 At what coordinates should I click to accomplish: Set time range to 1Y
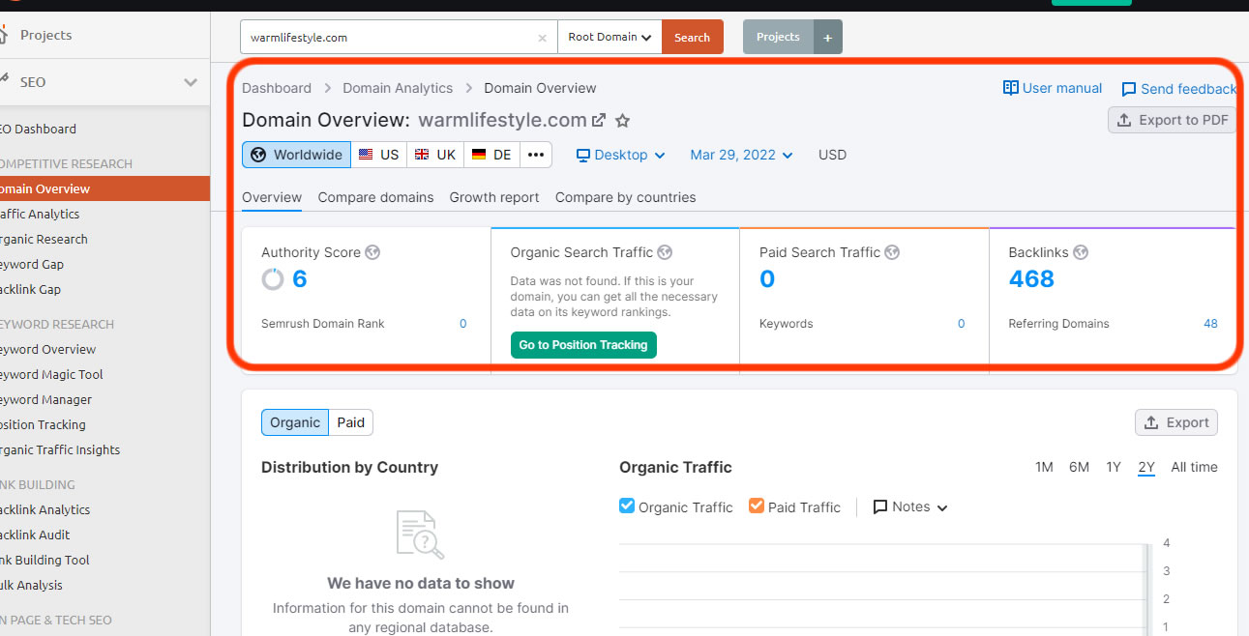(1114, 467)
